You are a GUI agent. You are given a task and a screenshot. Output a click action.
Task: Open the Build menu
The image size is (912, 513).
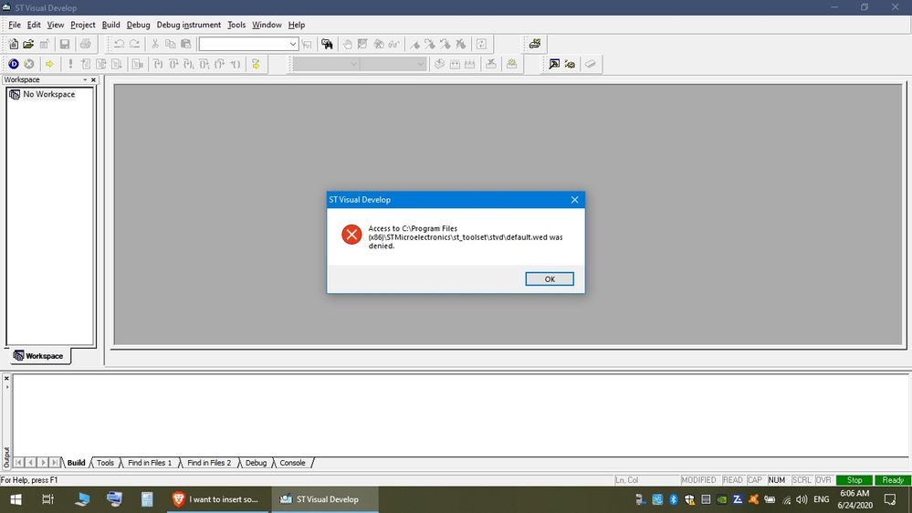coord(110,25)
